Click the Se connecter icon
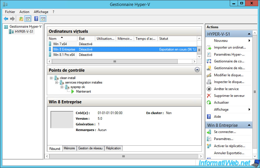This screenshot has height=168, width=260. coord(209,132)
